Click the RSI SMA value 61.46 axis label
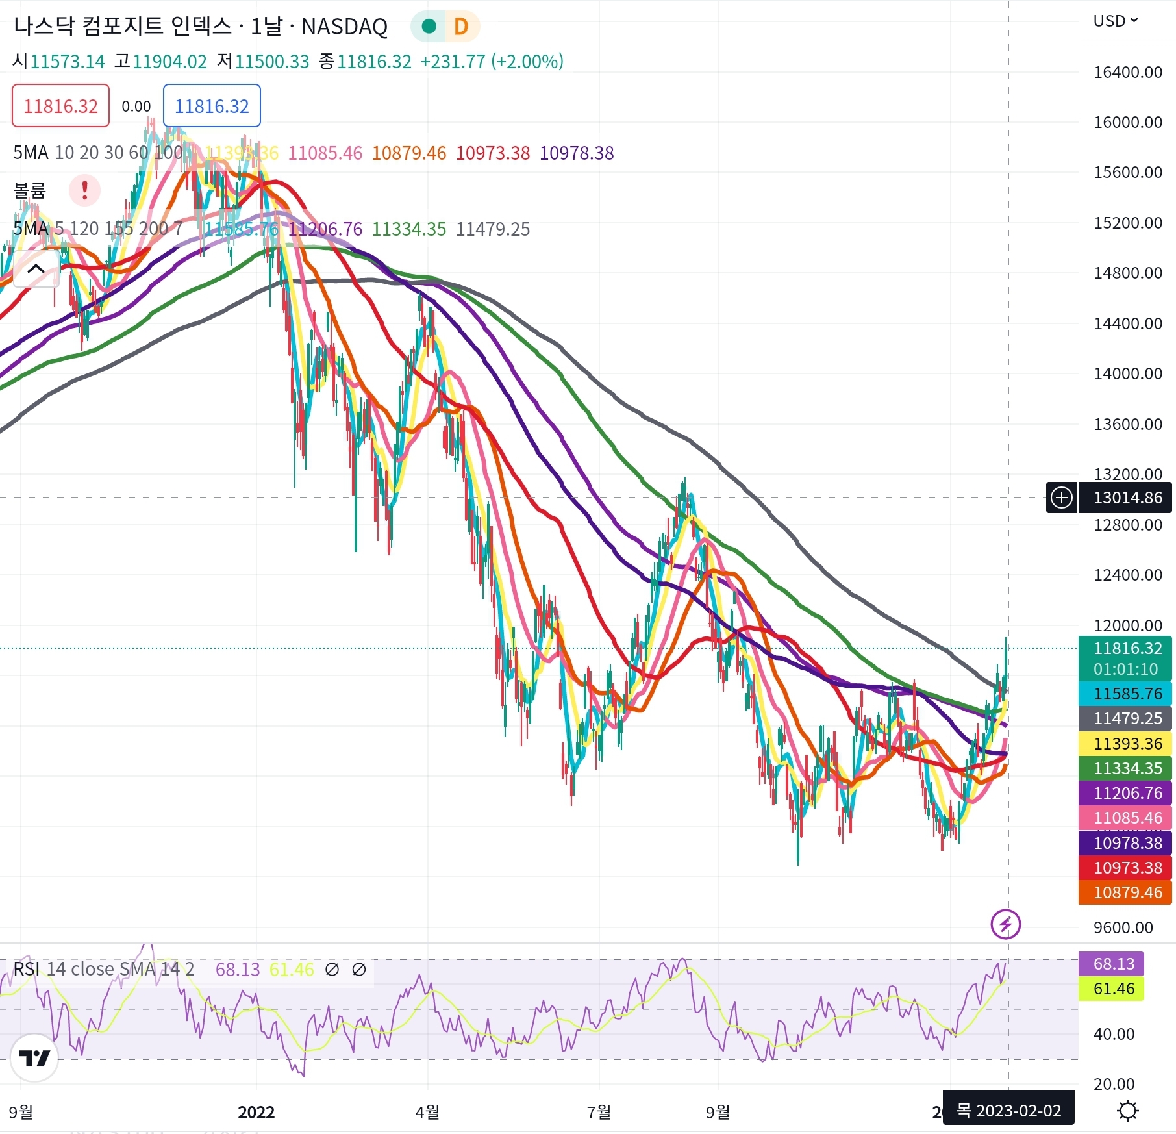The height and width of the screenshot is (1134, 1176). pyautogui.click(x=1112, y=989)
